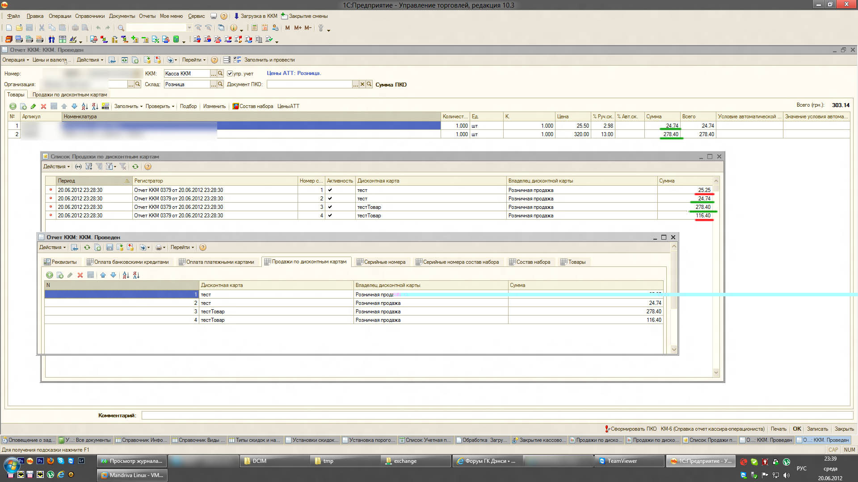Screen dimensions: 858x482
Task: Open Действия dropdown in front Отчет ККМ
Action: coord(52,247)
